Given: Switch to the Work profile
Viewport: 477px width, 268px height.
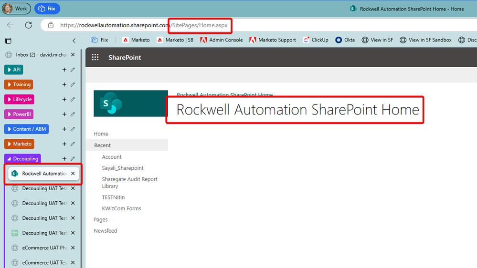Looking at the screenshot, I should 16,9.
